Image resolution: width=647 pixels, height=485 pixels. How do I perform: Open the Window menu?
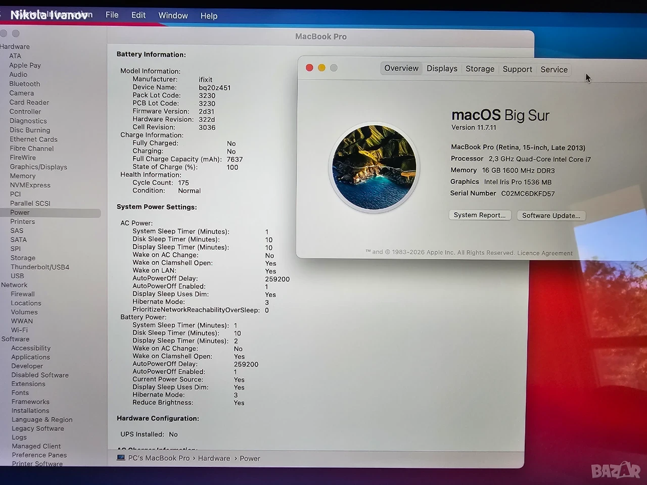(x=173, y=16)
